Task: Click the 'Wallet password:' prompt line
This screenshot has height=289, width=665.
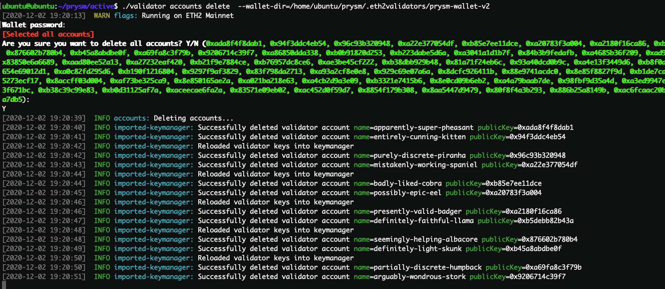Action: point(33,25)
